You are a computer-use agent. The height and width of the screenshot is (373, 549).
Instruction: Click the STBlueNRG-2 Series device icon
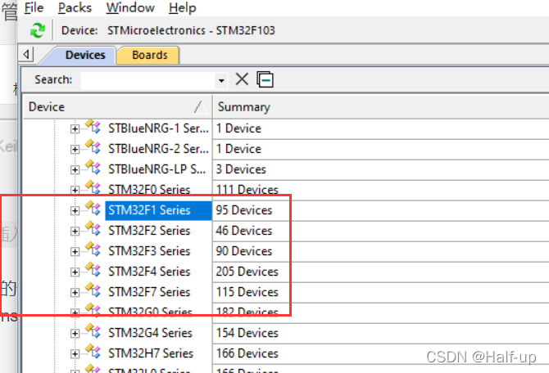(x=93, y=147)
